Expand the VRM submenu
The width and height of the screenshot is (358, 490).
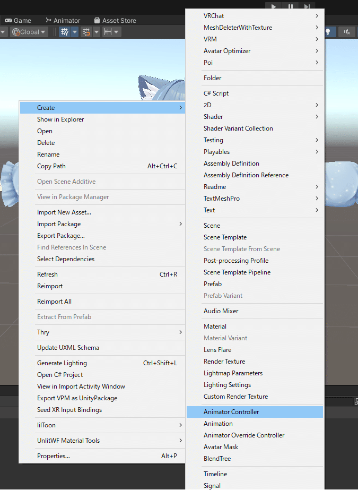coord(255,39)
